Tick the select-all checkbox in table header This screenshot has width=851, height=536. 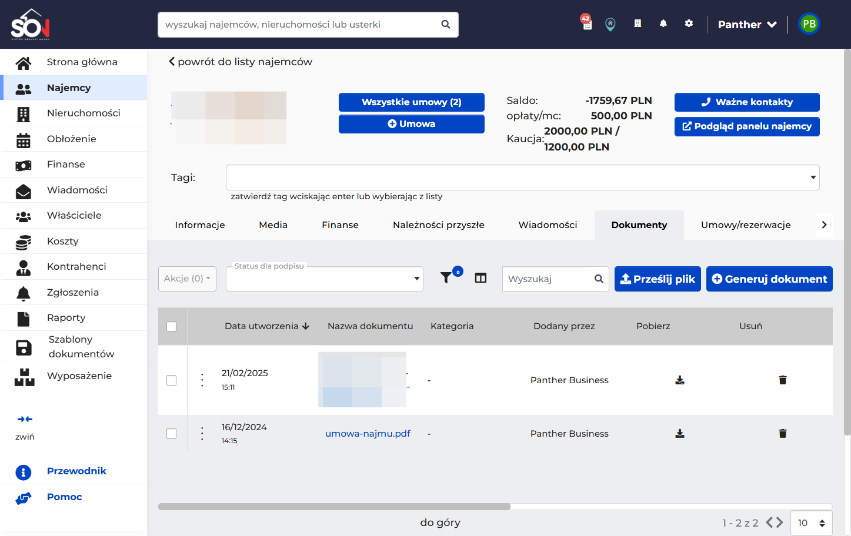coord(172,326)
